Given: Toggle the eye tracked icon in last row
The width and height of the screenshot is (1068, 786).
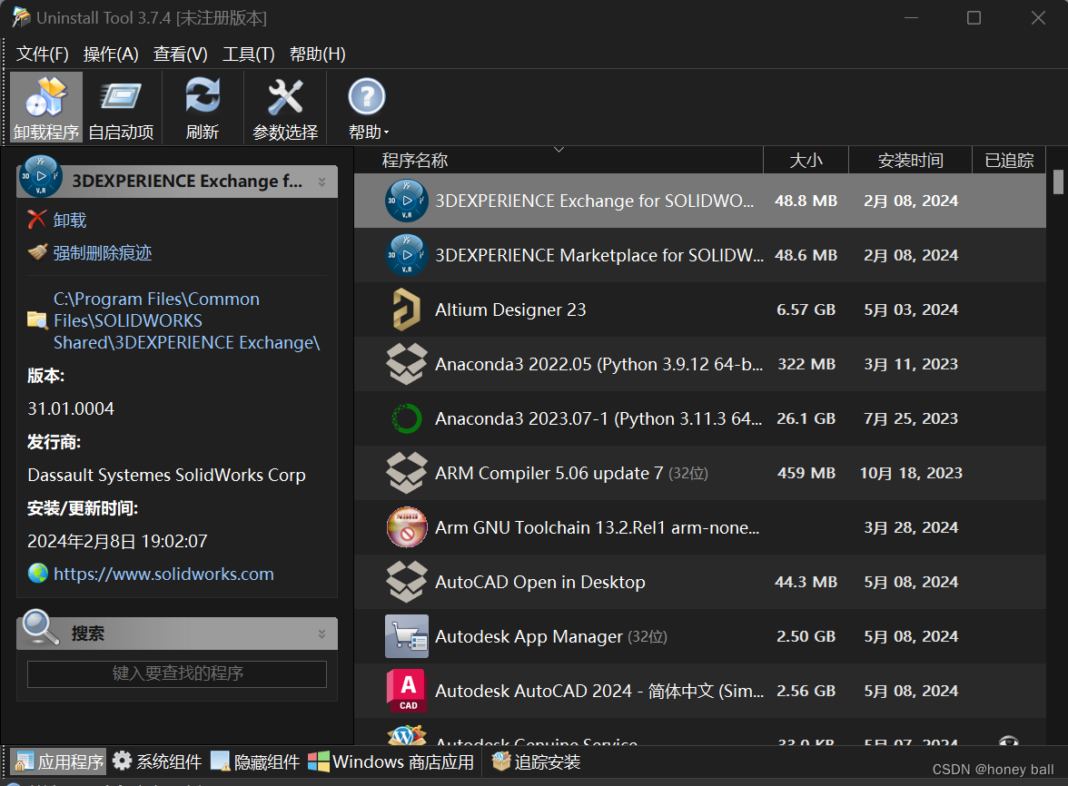Looking at the screenshot, I should [1009, 742].
